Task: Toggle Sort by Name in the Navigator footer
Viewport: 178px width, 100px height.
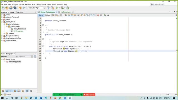Action: pos(27,91)
